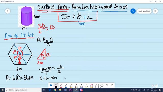Select the yellow pen
163x92 pixels.
(x=71, y=86)
